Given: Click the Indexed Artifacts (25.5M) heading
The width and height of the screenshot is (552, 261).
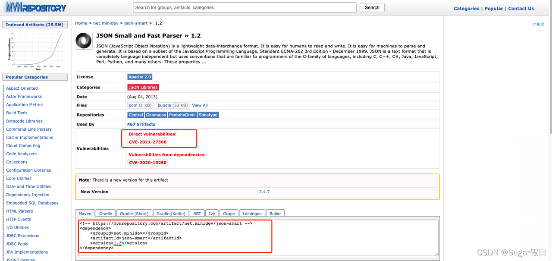Looking at the screenshot, I should [x=34, y=25].
